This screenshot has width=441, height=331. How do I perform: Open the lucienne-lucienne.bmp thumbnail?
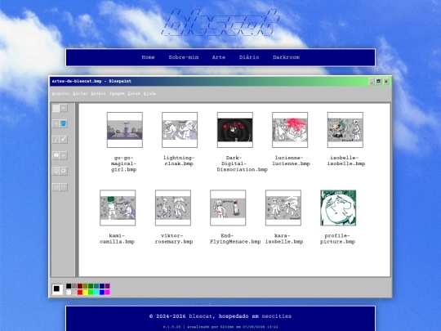(x=290, y=130)
